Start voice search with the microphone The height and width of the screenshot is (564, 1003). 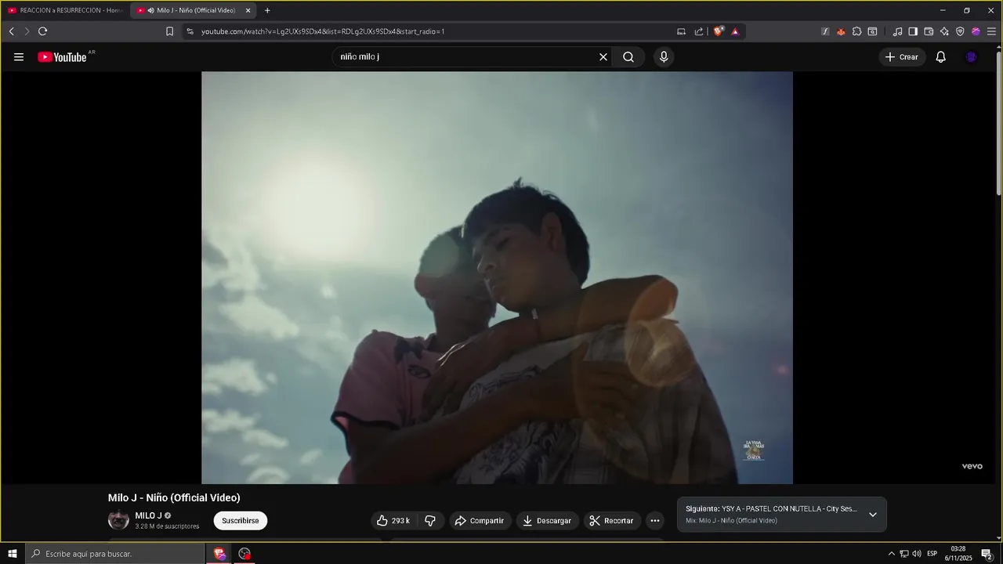click(x=664, y=57)
